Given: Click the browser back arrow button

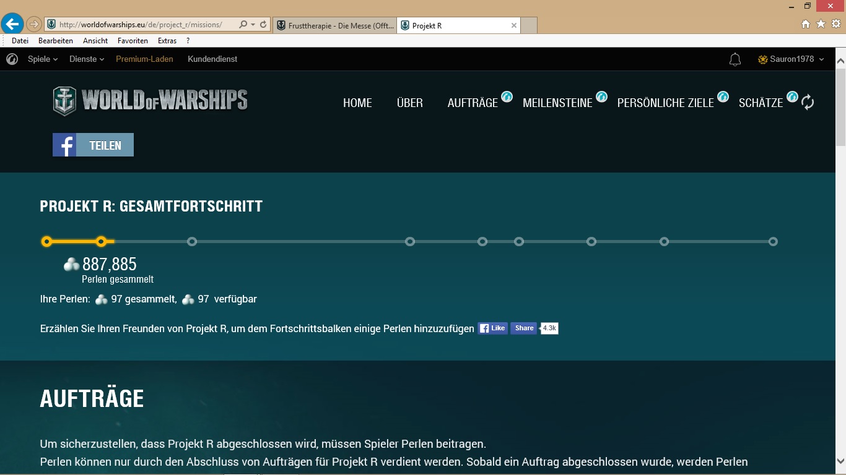Looking at the screenshot, I should 12,24.
